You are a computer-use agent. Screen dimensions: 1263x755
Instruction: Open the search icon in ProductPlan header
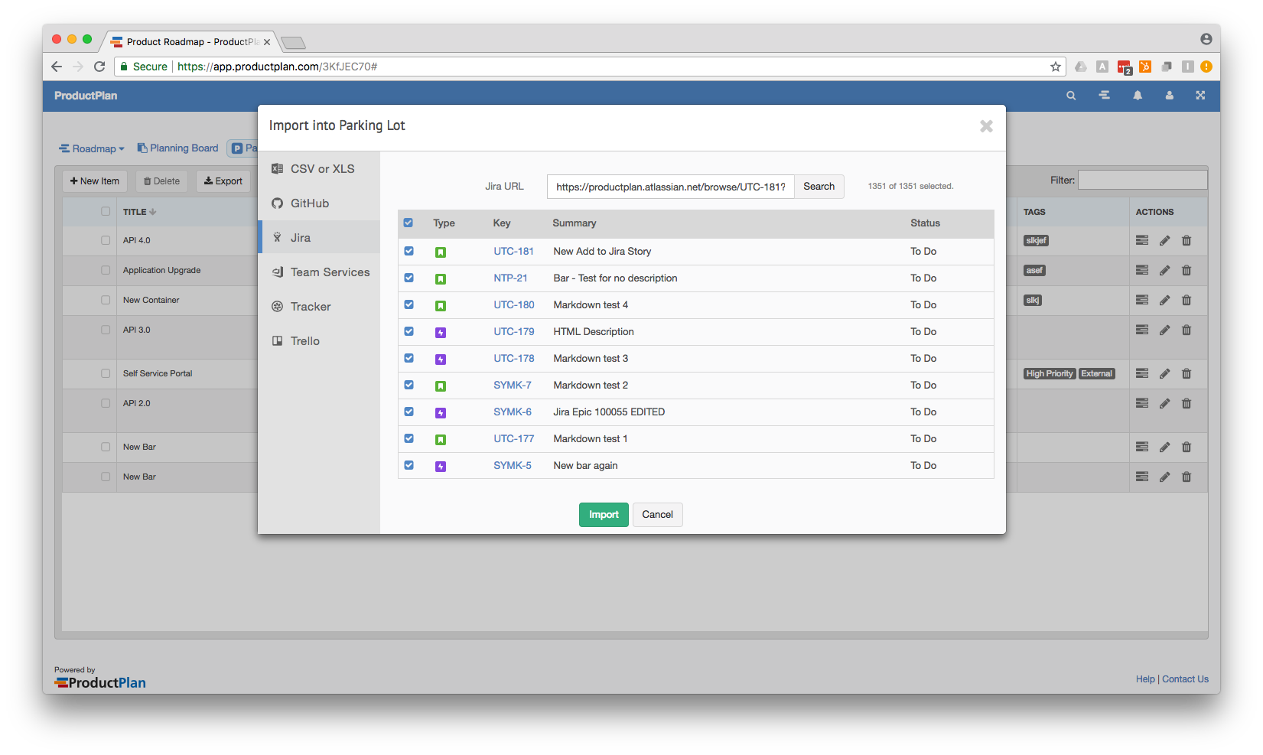[x=1071, y=96]
